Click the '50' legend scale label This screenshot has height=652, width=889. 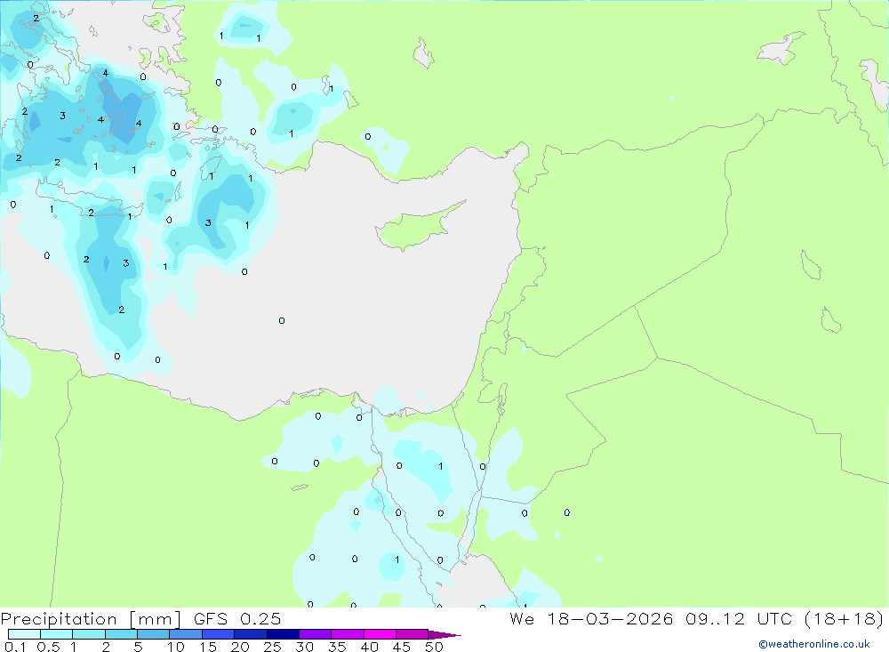434,647
